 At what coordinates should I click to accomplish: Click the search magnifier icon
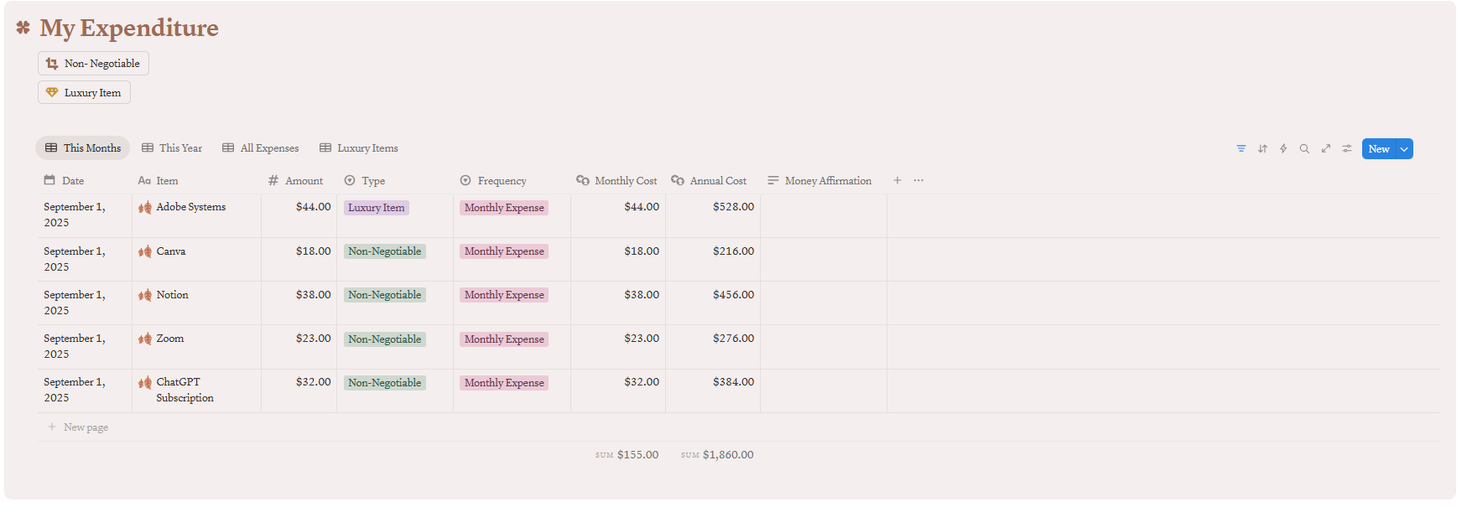(1304, 148)
